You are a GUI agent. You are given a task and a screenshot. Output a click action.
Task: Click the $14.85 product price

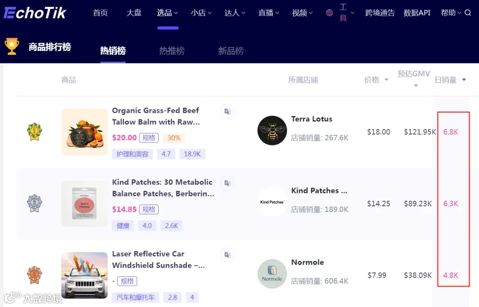click(124, 209)
